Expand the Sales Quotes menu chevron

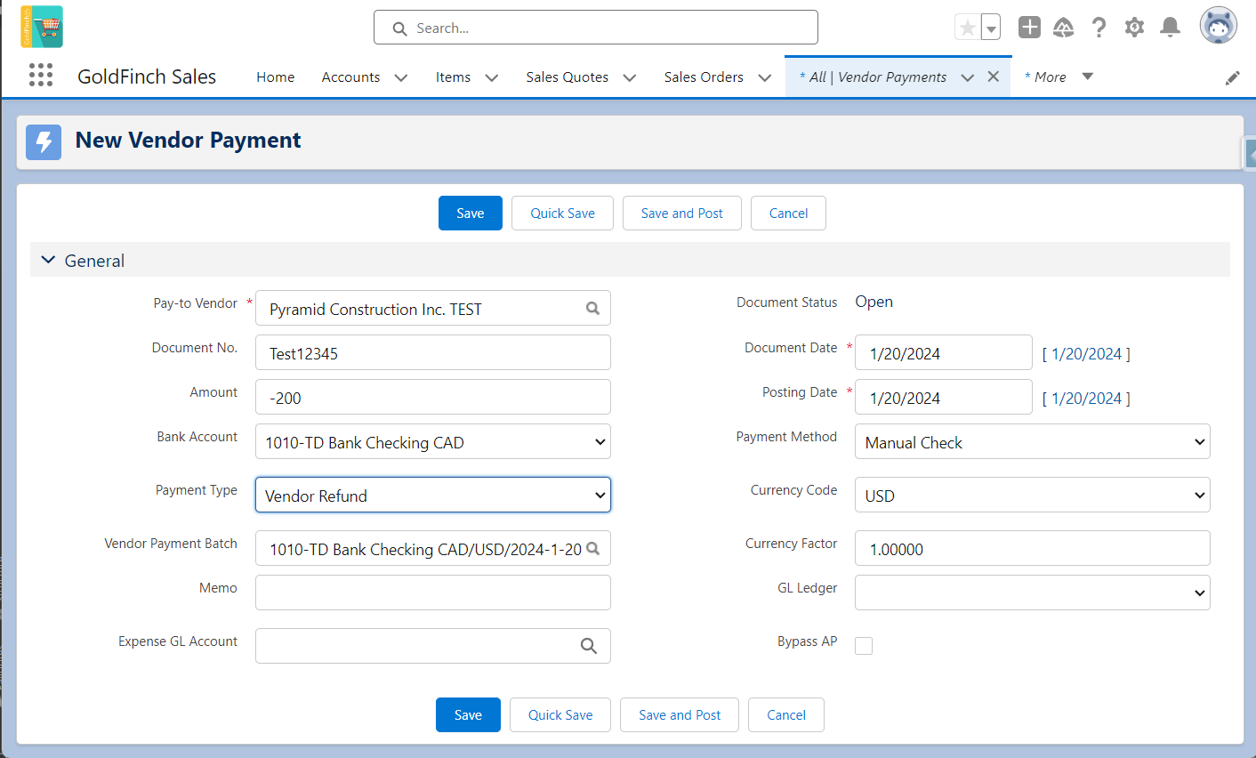[x=630, y=77]
